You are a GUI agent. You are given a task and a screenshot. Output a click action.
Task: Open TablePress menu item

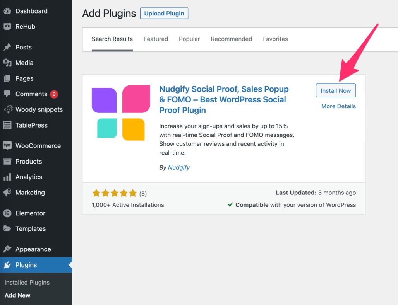36,125
